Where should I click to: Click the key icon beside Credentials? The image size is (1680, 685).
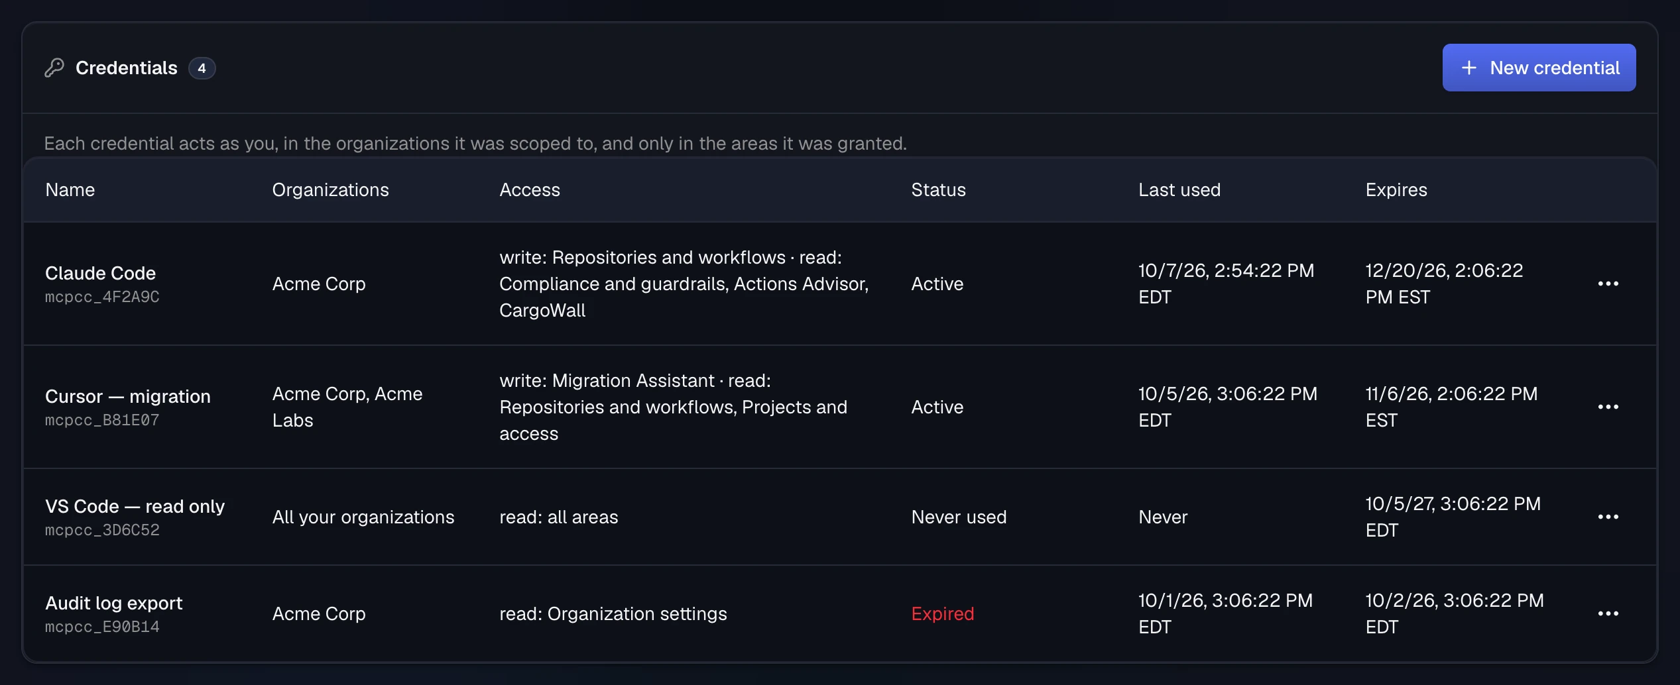click(x=54, y=68)
